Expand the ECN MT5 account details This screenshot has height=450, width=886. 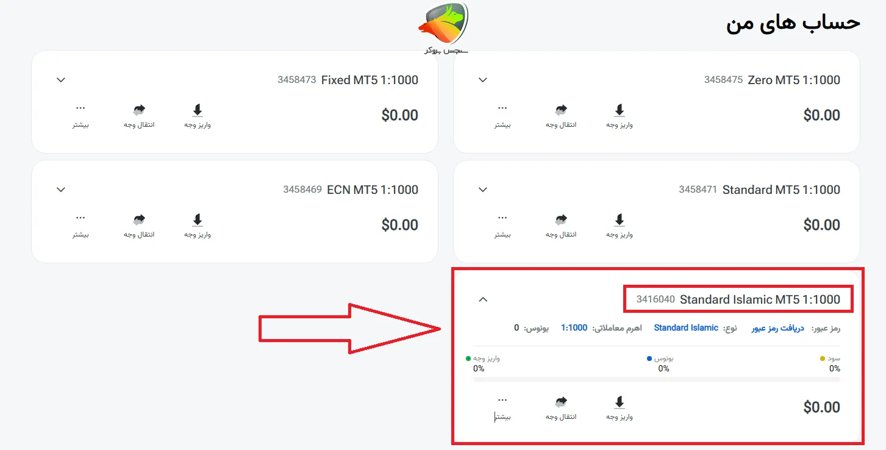coord(61,190)
